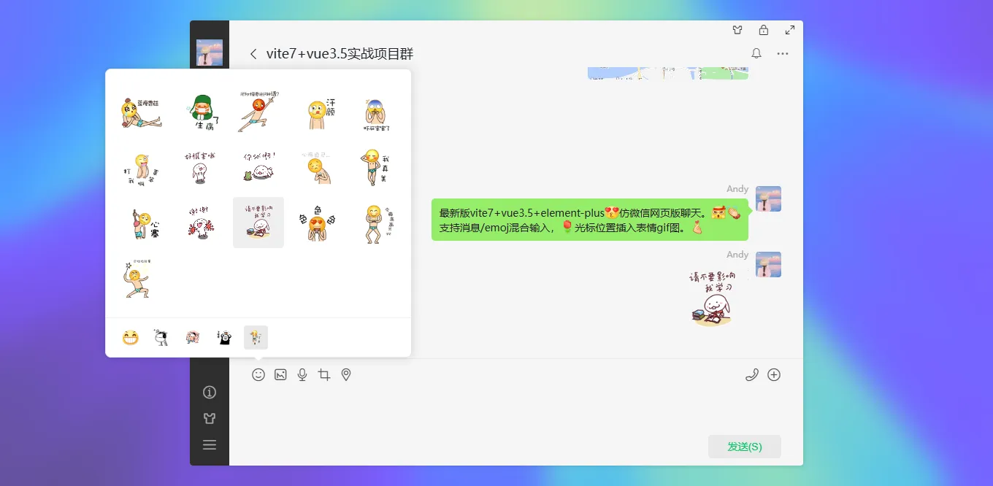Pick the highlighted 请不要影响我学习 sticker
The width and height of the screenshot is (993, 486).
[258, 223]
